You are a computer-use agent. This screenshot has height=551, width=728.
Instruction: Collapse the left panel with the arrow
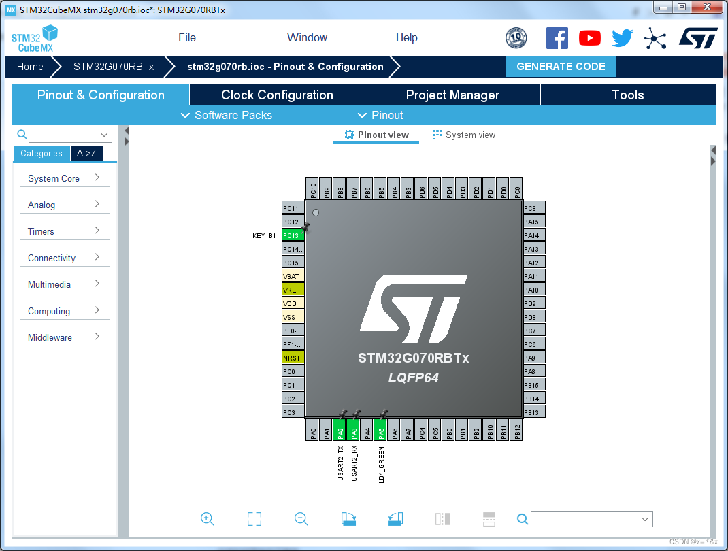click(127, 131)
